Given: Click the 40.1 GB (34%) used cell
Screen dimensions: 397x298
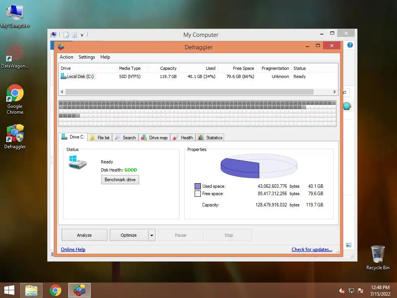Looking at the screenshot, I should (201, 76).
